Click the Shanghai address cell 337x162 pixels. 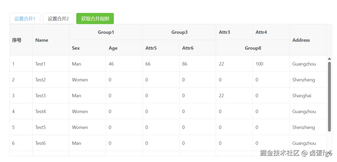(302, 96)
